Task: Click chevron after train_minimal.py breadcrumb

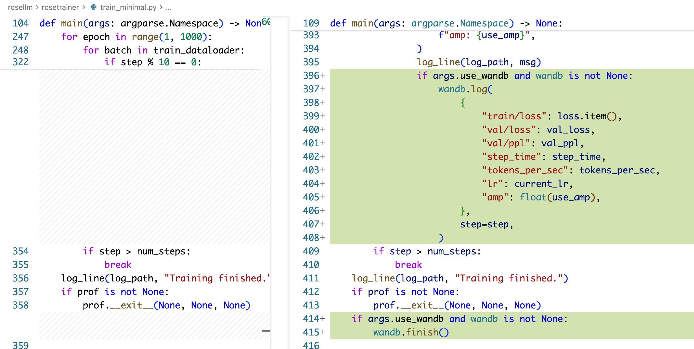Action: (x=161, y=7)
